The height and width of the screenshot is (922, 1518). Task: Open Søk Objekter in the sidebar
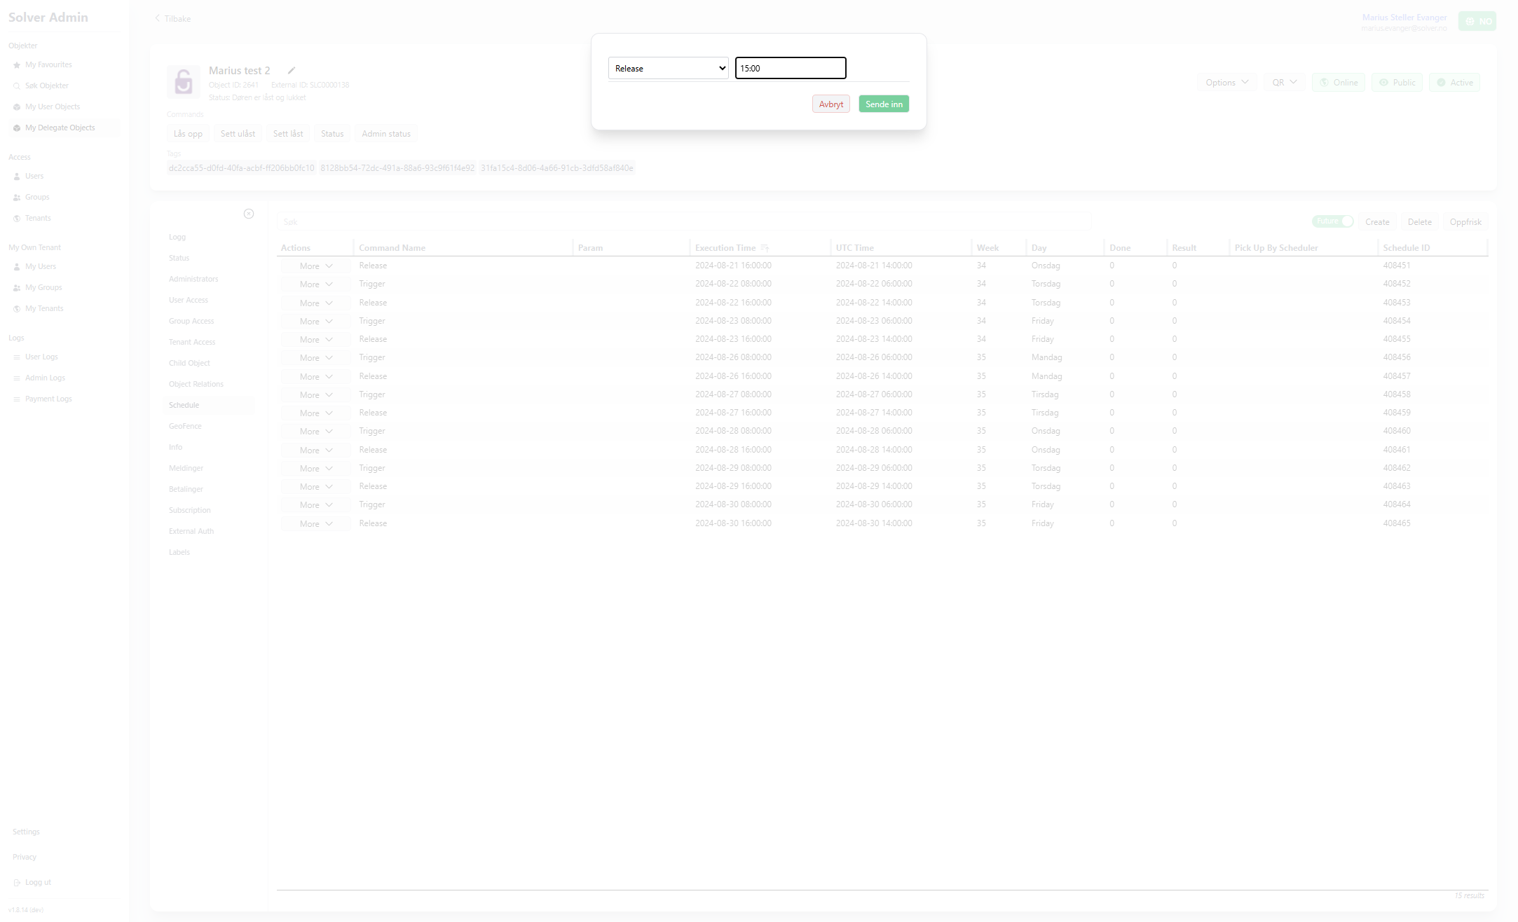pos(47,85)
